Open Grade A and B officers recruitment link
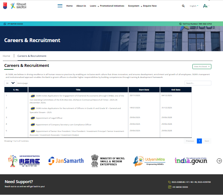This screenshot has height=195, width=223. tap(75, 110)
